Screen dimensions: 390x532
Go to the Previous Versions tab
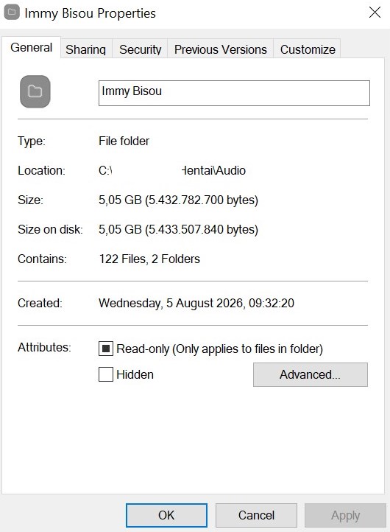(221, 49)
